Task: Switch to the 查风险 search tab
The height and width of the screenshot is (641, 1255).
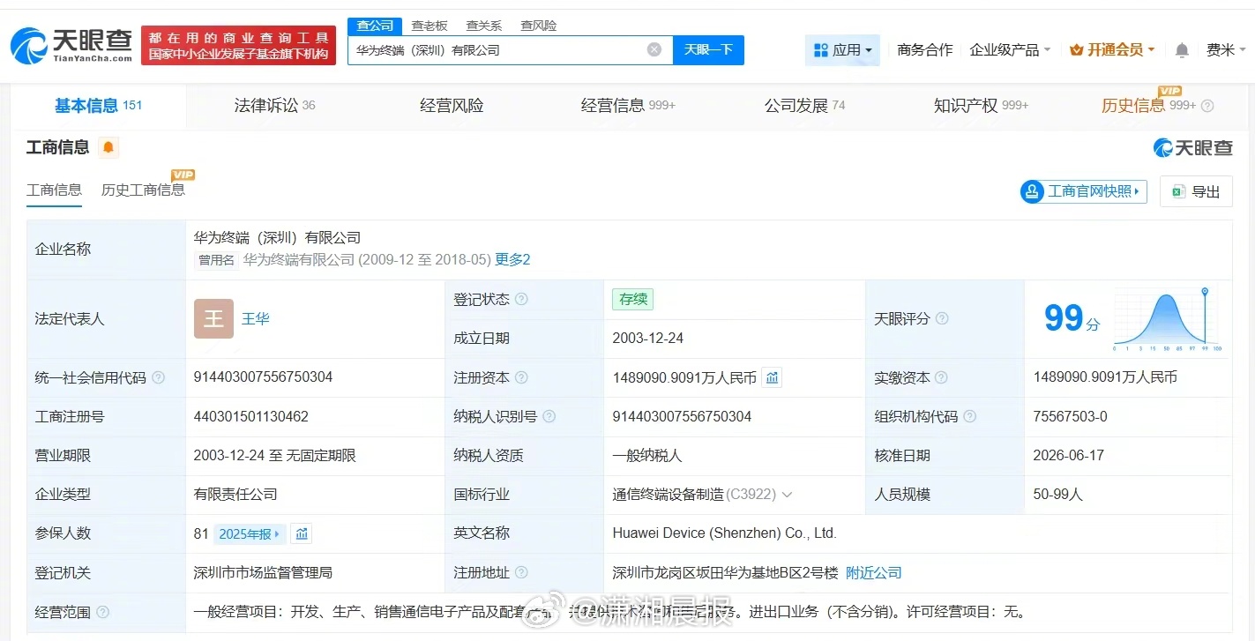Action: [538, 26]
